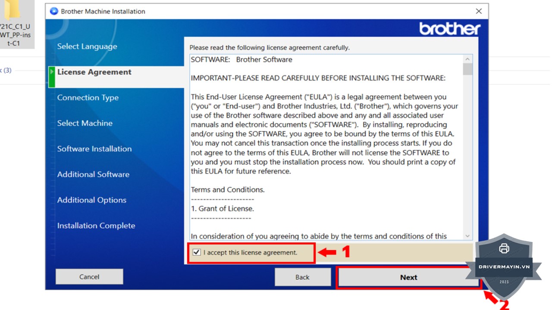
Task: Click the Brother logo in the header
Action: click(x=450, y=29)
